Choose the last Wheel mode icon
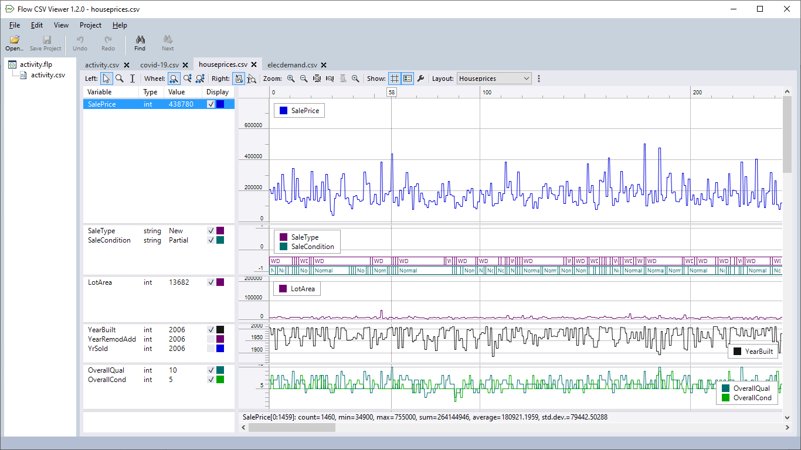 click(200, 79)
